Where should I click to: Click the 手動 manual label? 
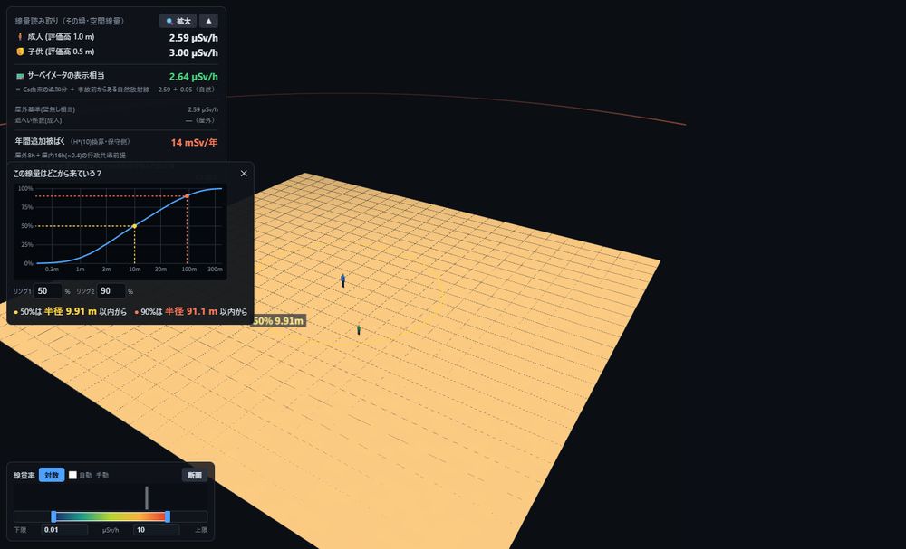pyautogui.click(x=102, y=475)
